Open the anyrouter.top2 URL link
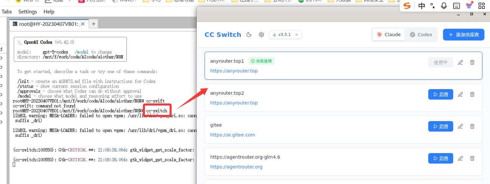Viewport: 490px width, 184px height. click(234, 103)
